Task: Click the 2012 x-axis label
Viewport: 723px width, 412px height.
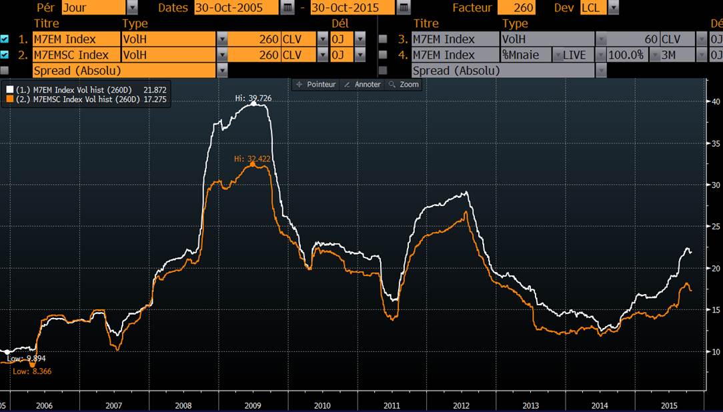Action: click(x=461, y=406)
